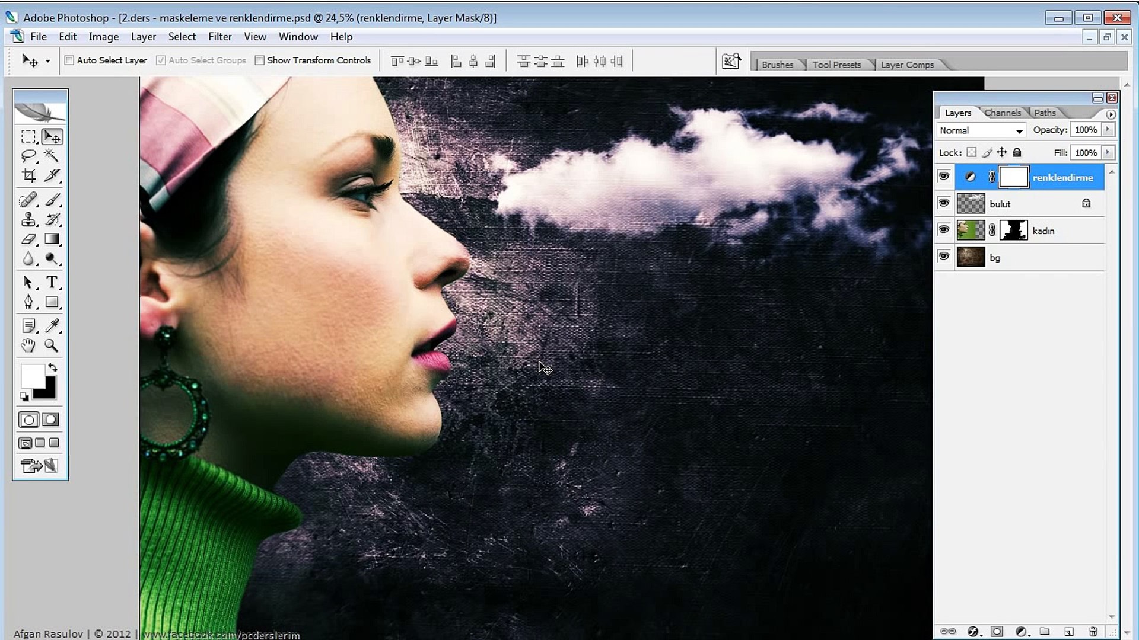Viewport: 1139px width, 640px height.
Task: Select the Hand tool
Action: pyautogui.click(x=28, y=345)
